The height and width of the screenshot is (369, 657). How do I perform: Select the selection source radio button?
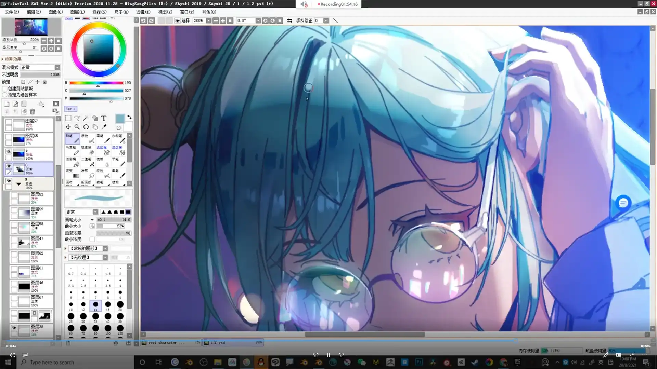pos(5,95)
